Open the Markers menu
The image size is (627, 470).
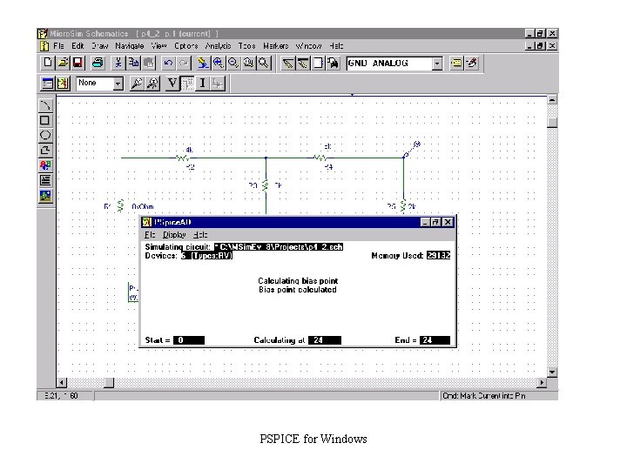click(x=275, y=45)
